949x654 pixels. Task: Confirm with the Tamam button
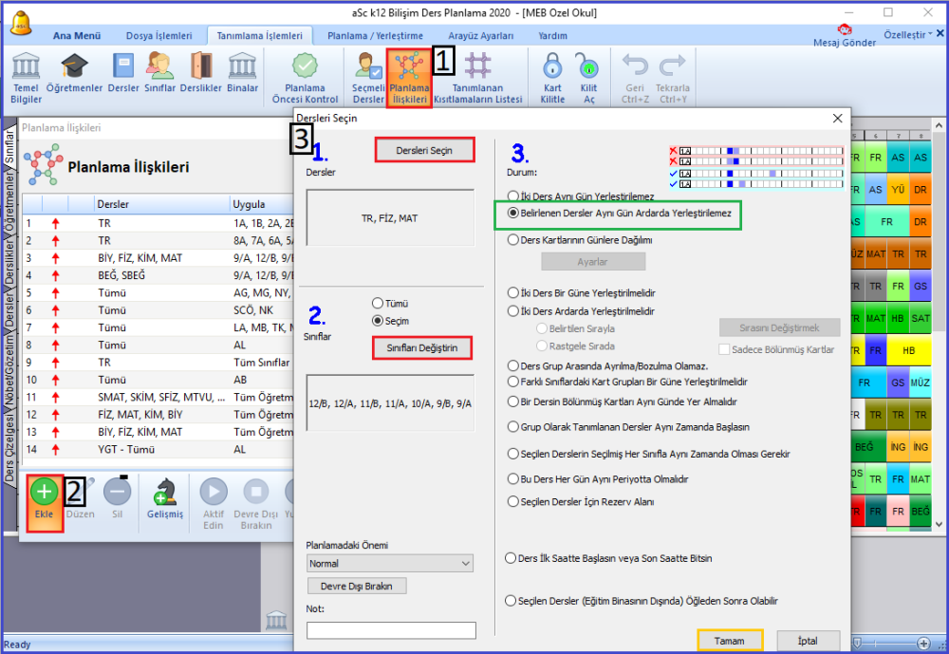[729, 641]
